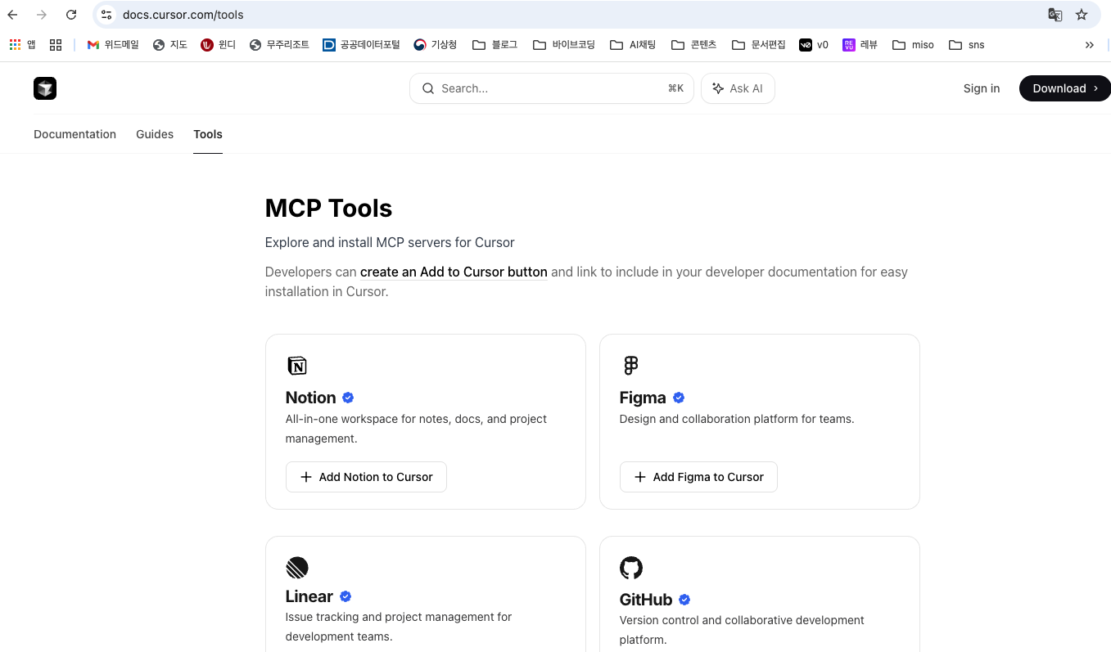Screen dimensions: 1111x652
Task: Click the Ask AI button
Action: point(738,88)
